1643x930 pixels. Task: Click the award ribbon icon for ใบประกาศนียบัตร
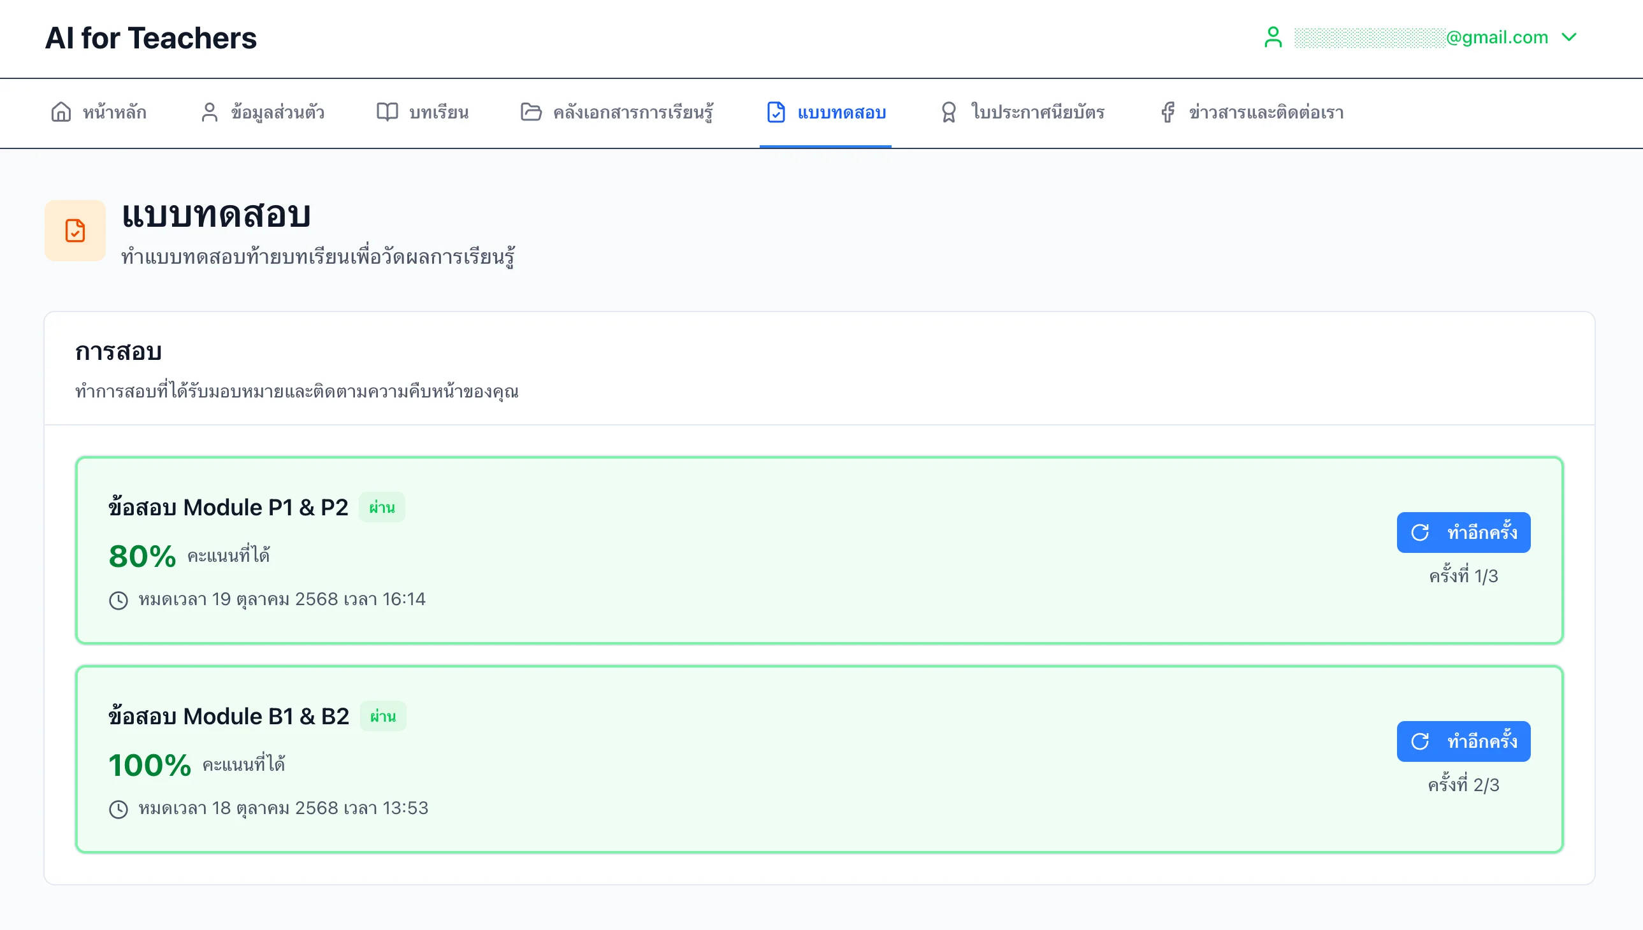(948, 111)
